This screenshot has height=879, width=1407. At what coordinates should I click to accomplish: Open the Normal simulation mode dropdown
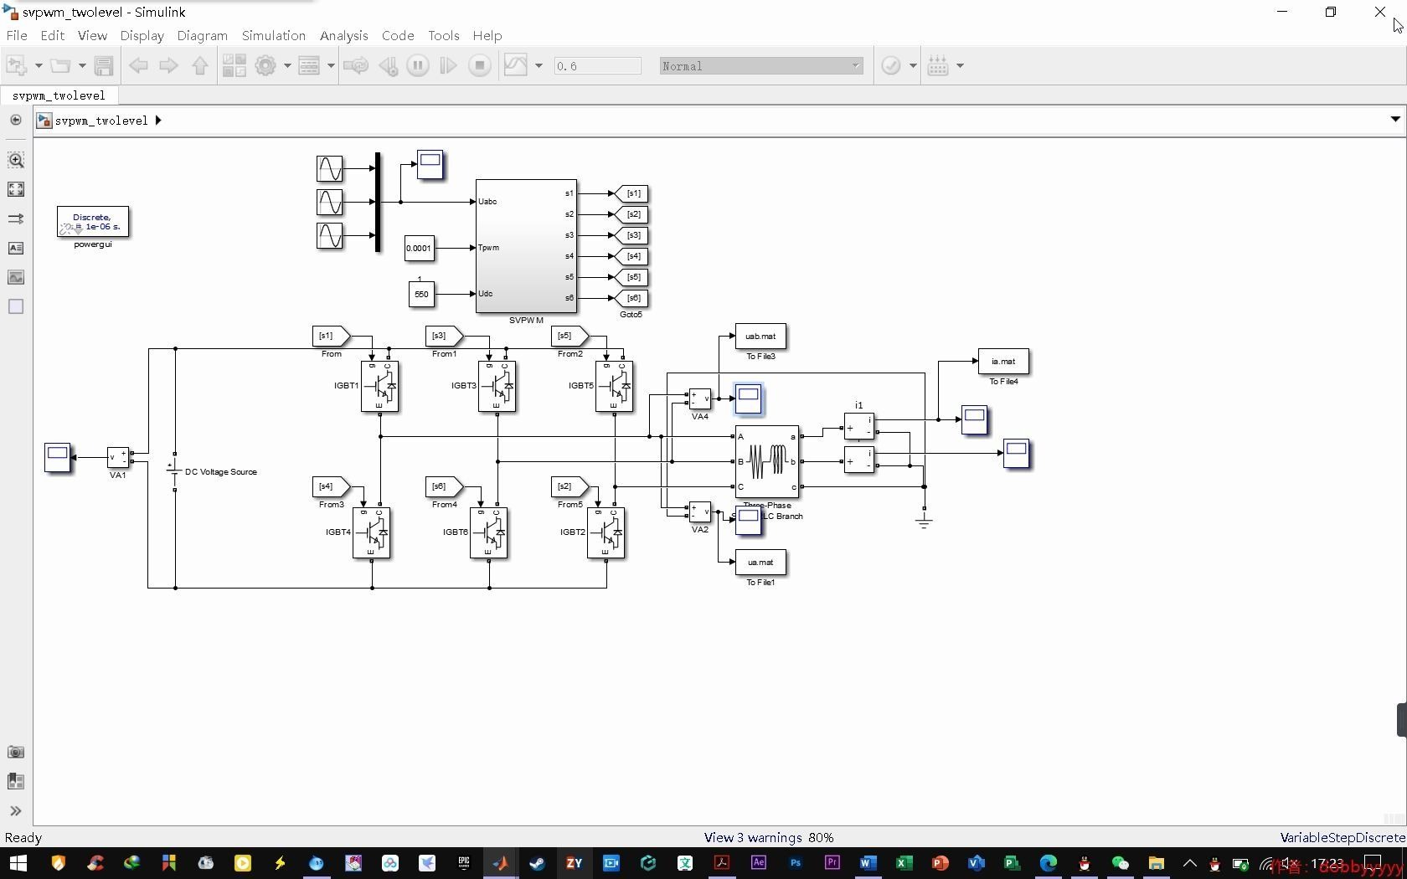(x=760, y=65)
